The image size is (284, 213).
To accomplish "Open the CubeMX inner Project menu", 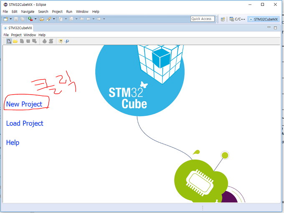I will (16, 35).
